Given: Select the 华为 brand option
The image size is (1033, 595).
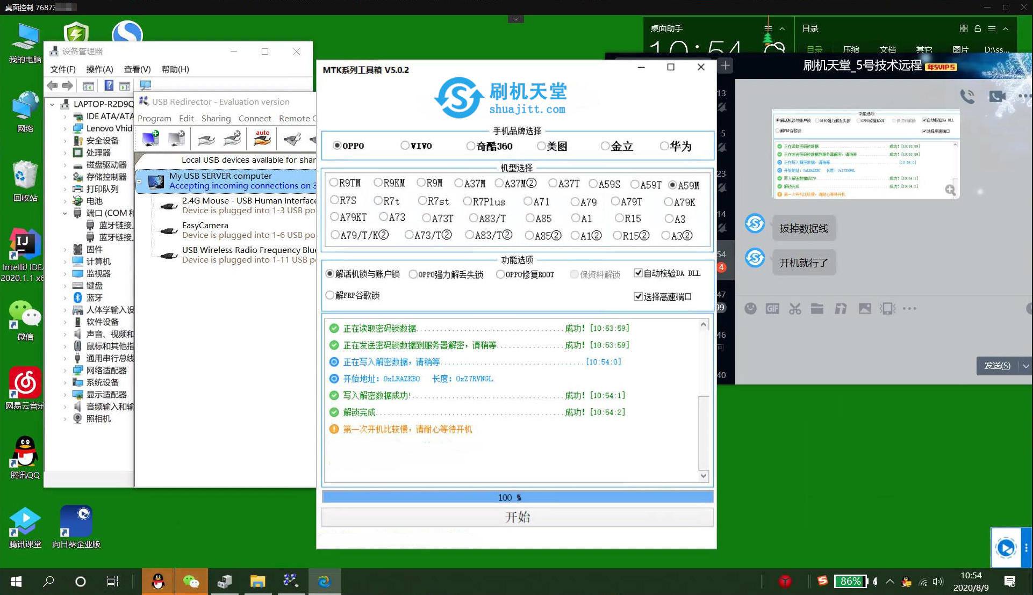Looking at the screenshot, I should pos(664,146).
